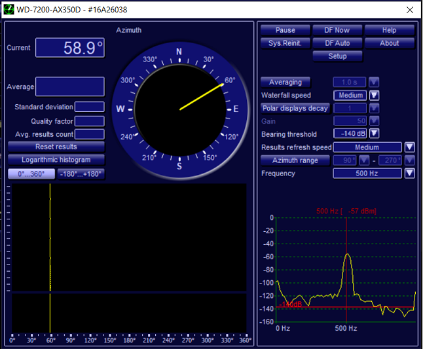Toggle Logarithmic histogram display
This screenshot has width=423, height=349.
[56, 160]
